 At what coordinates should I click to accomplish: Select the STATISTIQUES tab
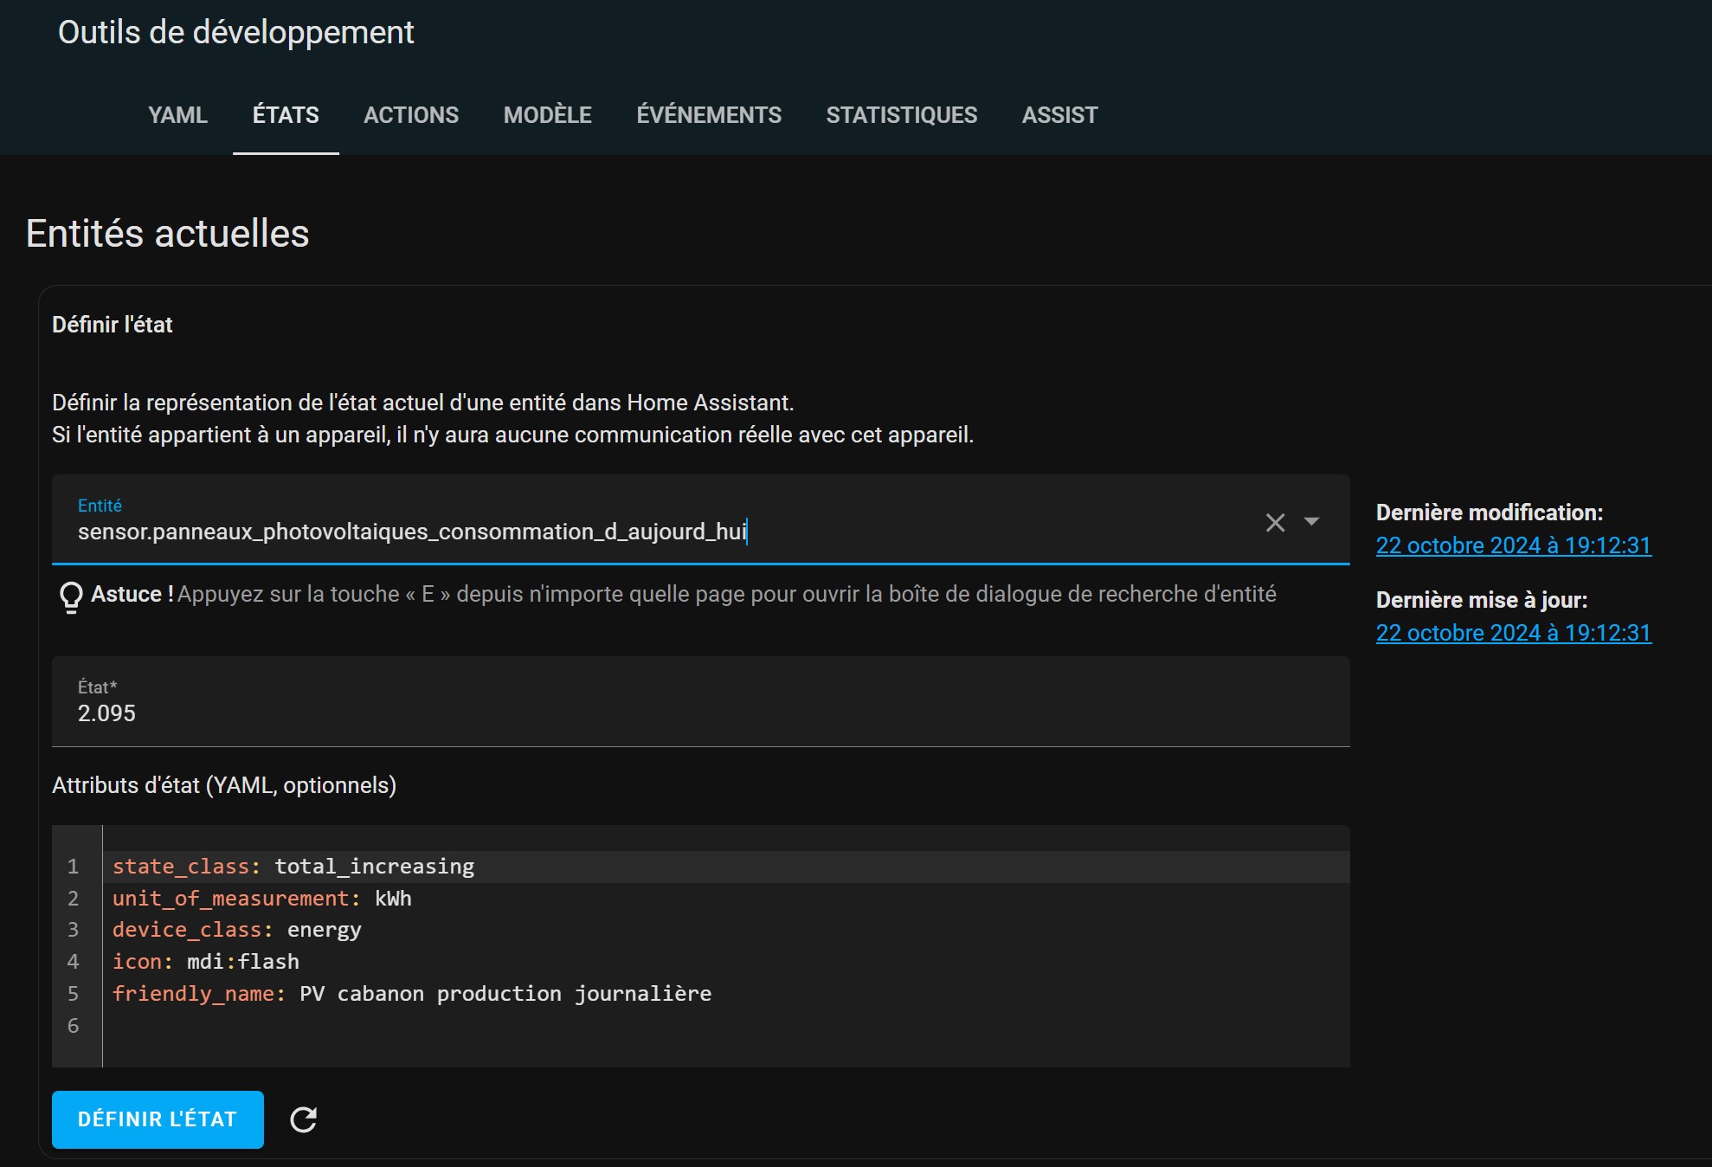point(902,115)
